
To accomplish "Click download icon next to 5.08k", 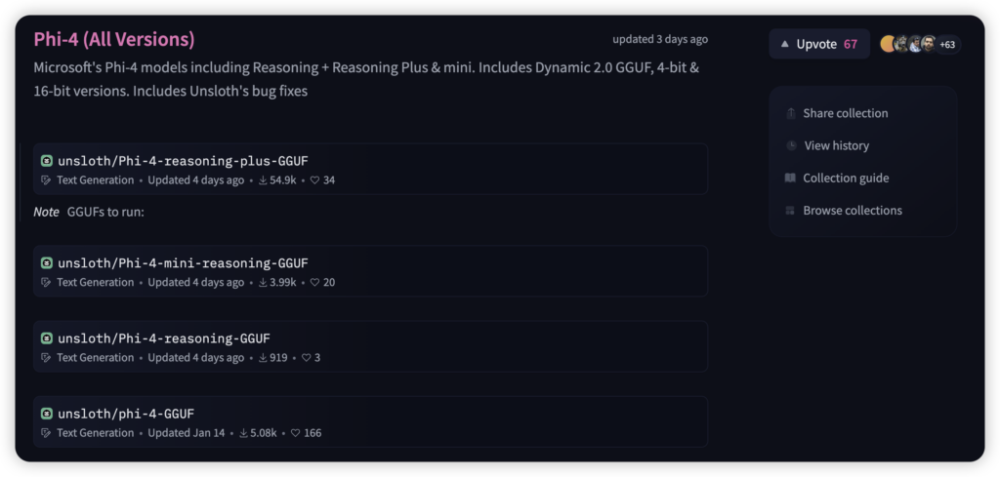I will point(243,433).
